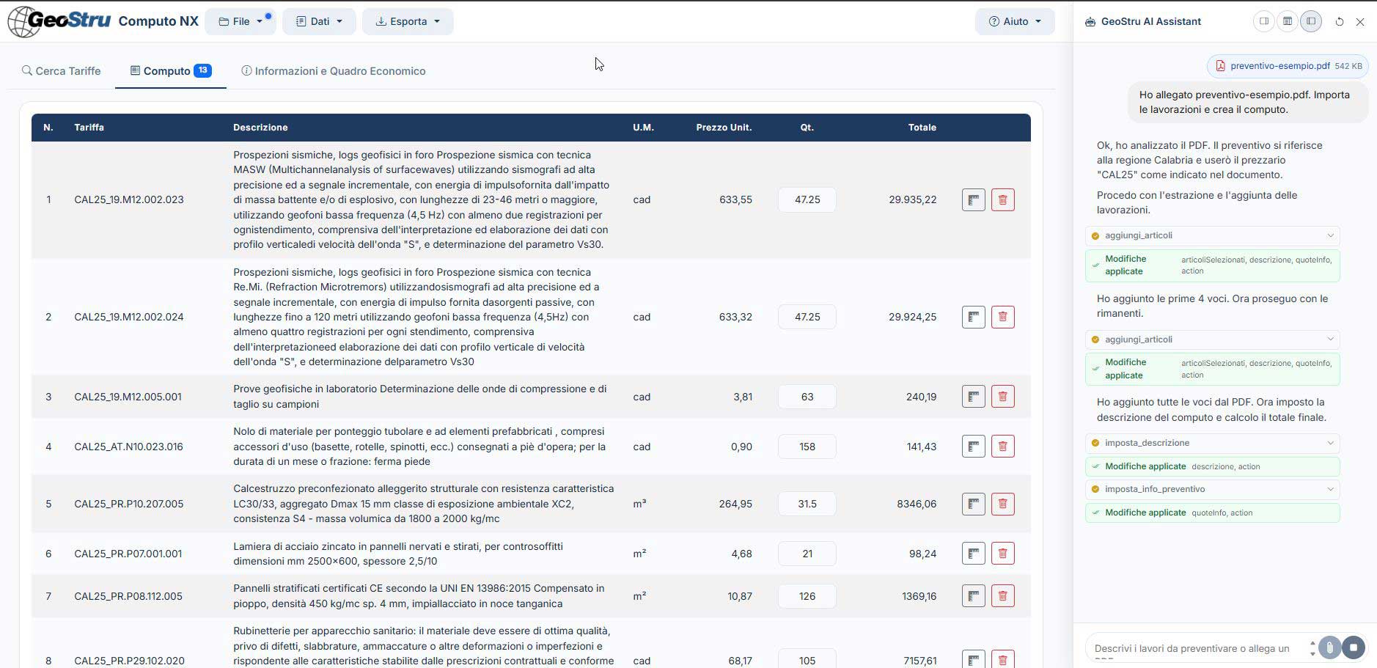Delete row 1 with the trash icon
Screen dimensions: 1377x668
tap(1002, 199)
